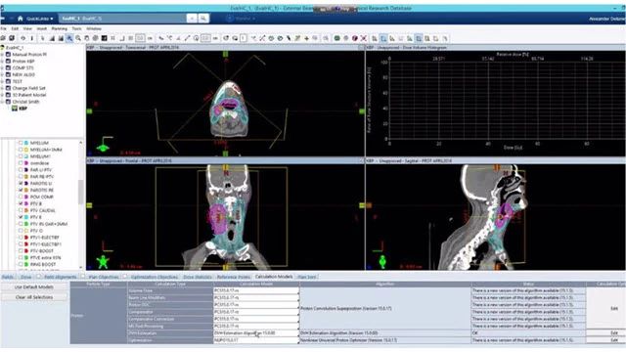Click the red X delete icon in toolbar
The width and height of the screenshot is (626, 352).
(x=364, y=38)
